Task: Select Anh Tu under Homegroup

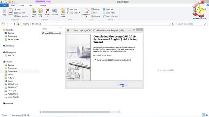Action: coord(11,56)
